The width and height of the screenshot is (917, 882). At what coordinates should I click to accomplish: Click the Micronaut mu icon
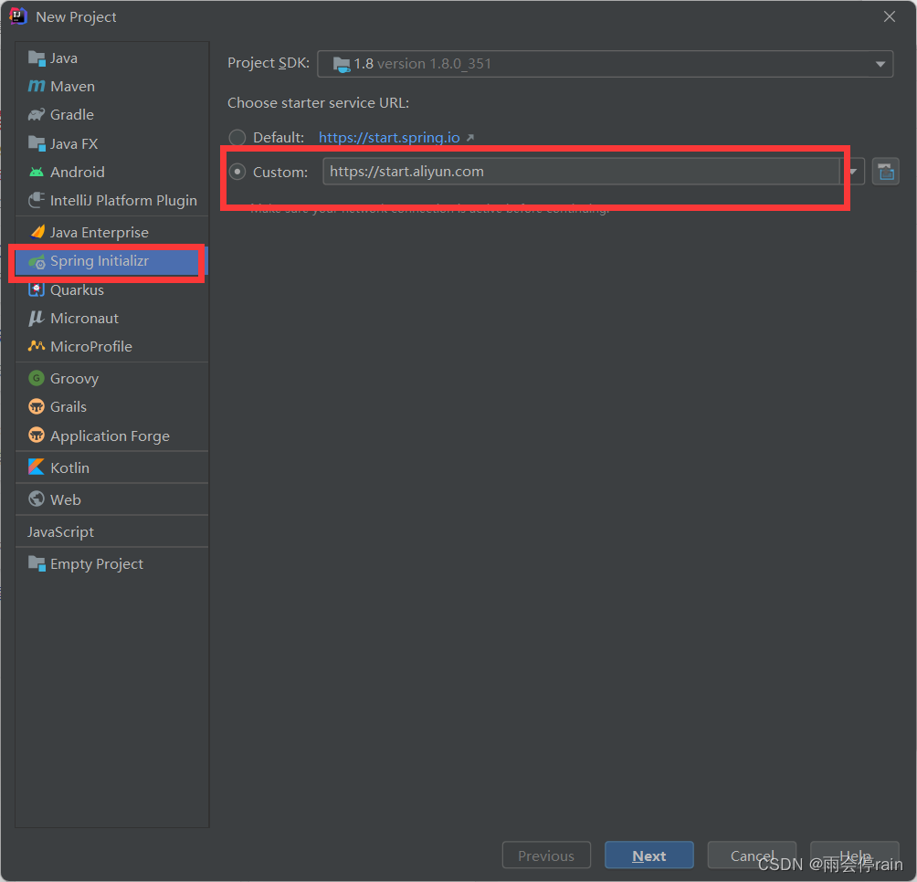point(37,318)
